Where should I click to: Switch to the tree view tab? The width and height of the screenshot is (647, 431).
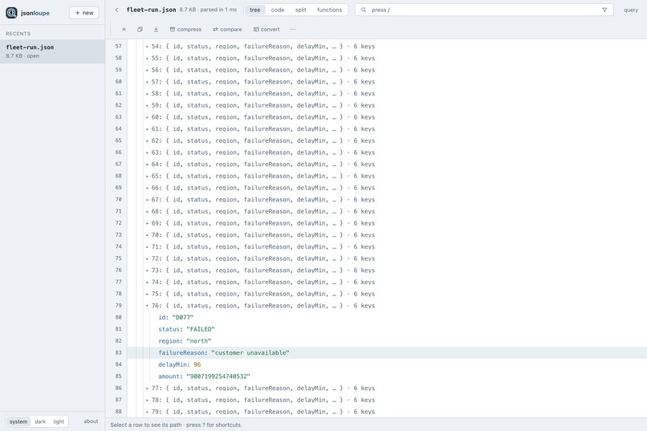coord(255,10)
